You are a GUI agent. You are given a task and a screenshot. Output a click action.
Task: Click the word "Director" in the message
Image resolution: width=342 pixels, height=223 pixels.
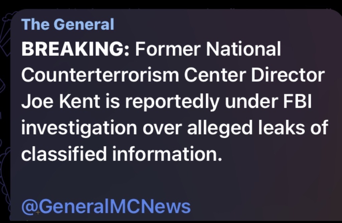288,76
